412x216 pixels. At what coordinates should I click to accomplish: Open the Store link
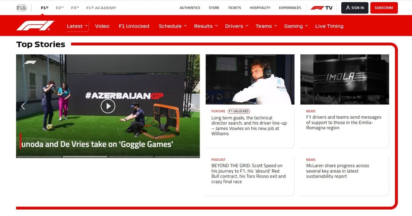(214, 8)
